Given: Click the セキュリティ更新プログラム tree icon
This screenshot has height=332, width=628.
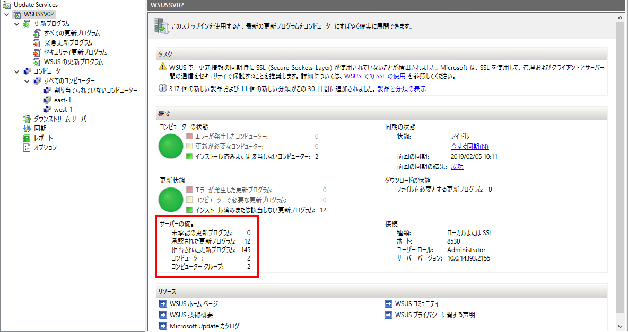Looking at the screenshot, I should 37,52.
